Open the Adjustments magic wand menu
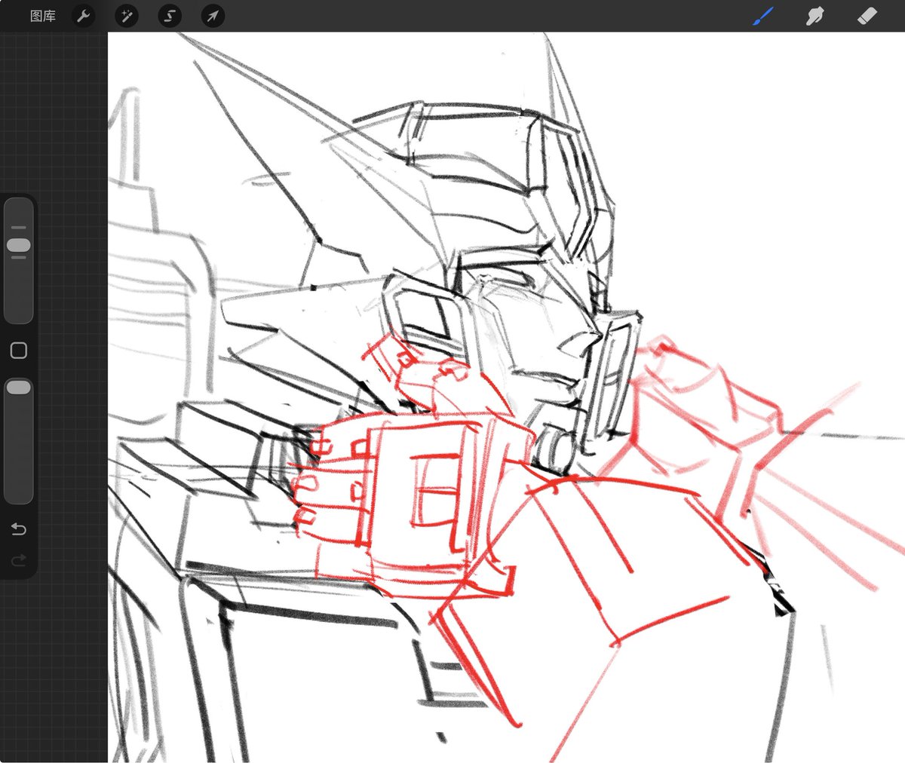The width and height of the screenshot is (905, 763). pyautogui.click(x=127, y=16)
